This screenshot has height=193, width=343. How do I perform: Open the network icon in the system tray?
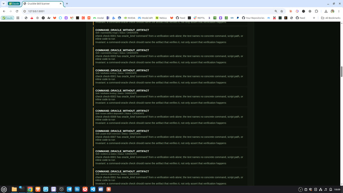tap(321, 190)
